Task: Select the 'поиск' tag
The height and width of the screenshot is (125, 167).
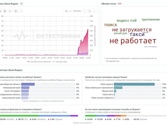Action: point(111,25)
